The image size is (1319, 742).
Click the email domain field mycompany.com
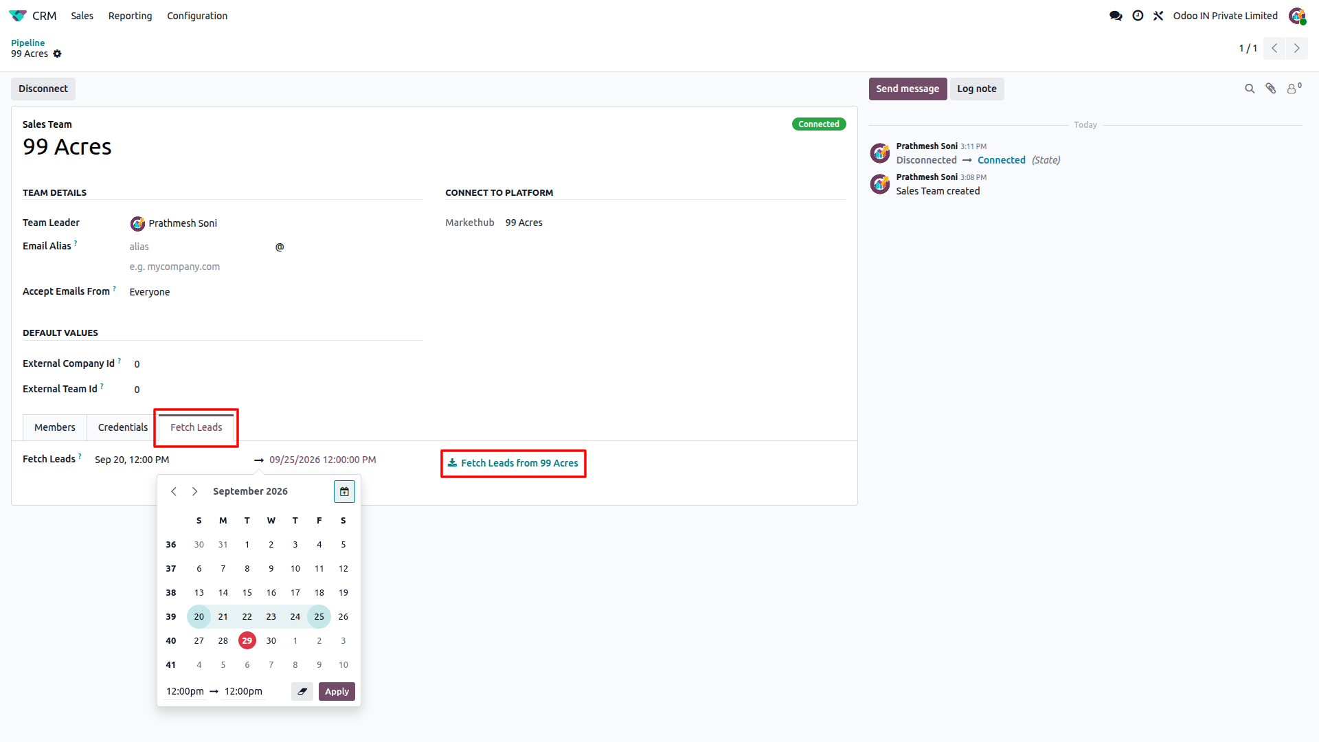pyautogui.click(x=275, y=267)
